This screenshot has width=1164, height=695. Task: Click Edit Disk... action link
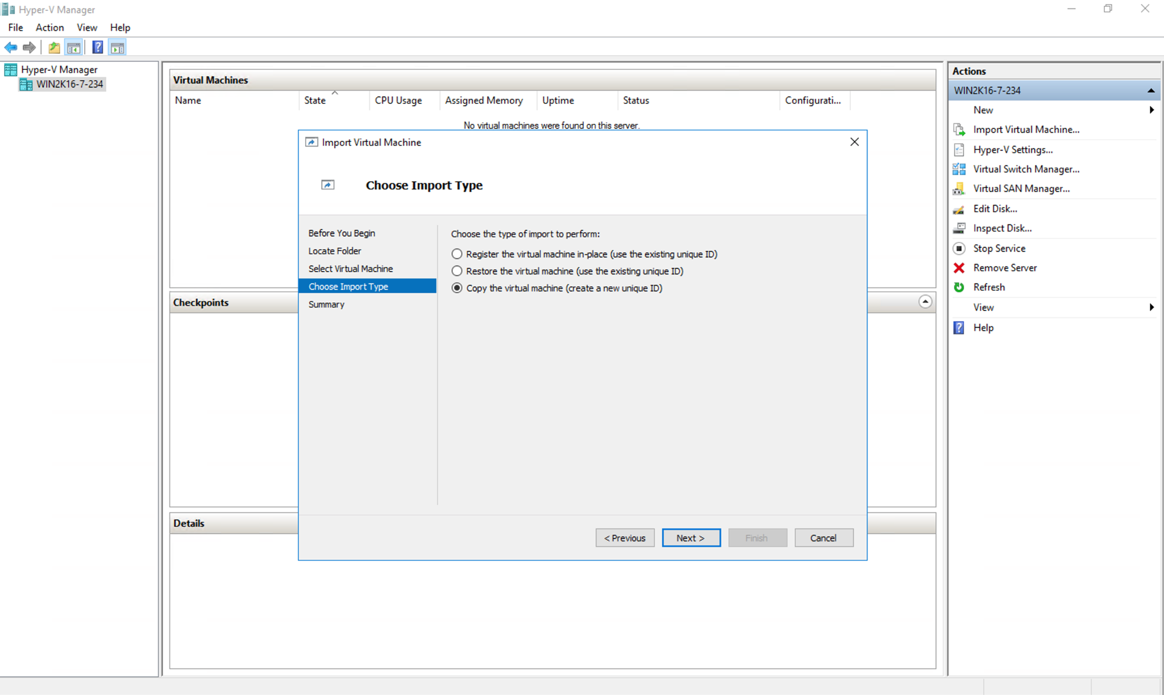pos(995,209)
